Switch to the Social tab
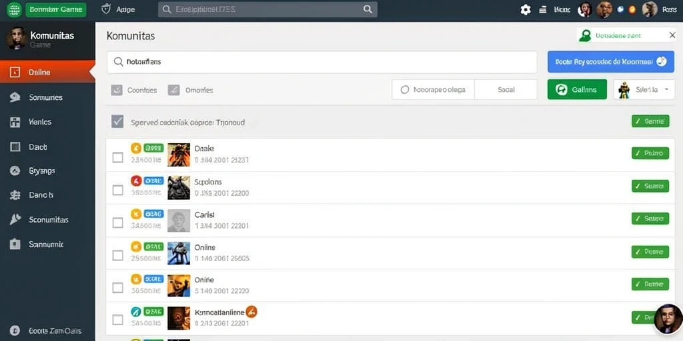Viewport: 683px width, 341px height. 506,90
